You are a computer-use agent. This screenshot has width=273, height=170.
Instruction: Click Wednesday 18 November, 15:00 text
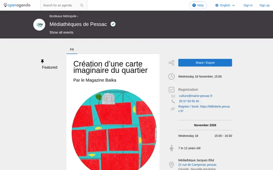tap(200, 76)
